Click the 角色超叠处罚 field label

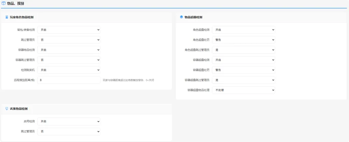201,40
